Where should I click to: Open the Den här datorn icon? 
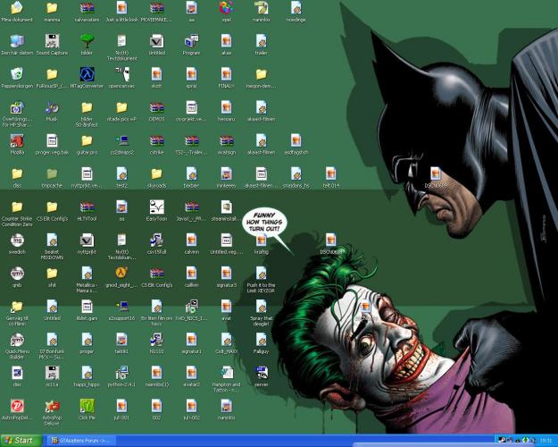pos(17,41)
